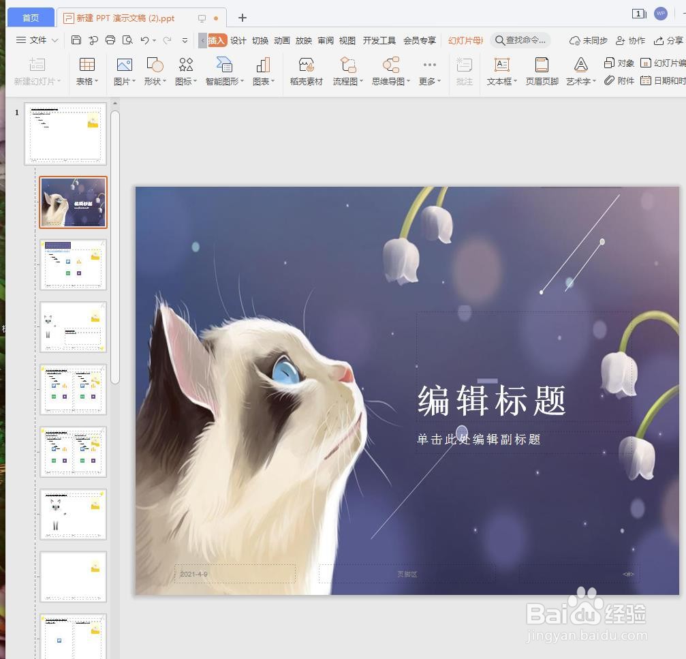This screenshot has height=659, width=686.
Task: Insert an 附件 attachment
Action: coord(619,80)
